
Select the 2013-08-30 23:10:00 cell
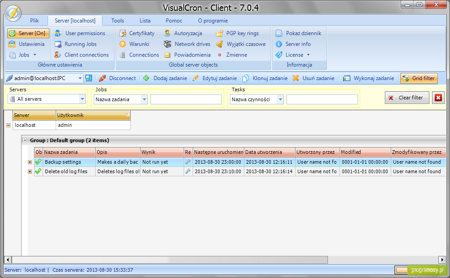[218, 171]
